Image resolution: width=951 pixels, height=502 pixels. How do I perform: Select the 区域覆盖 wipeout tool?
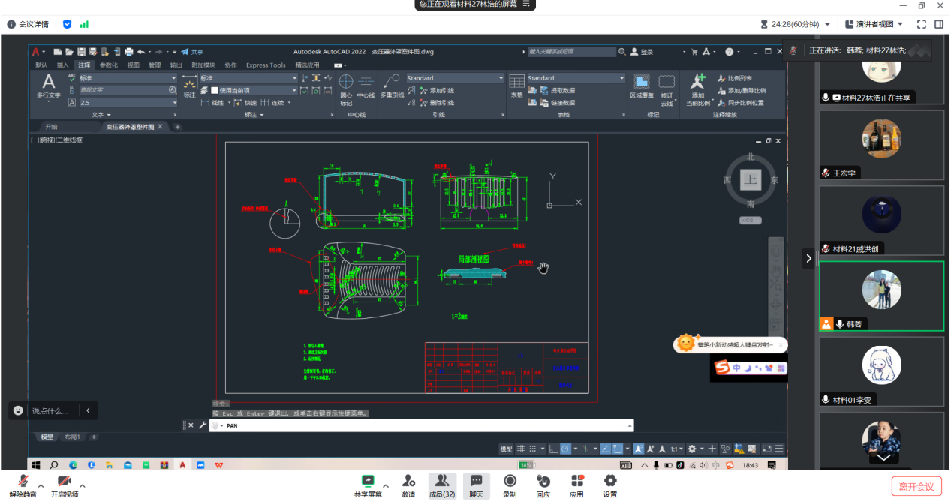[x=641, y=86]
